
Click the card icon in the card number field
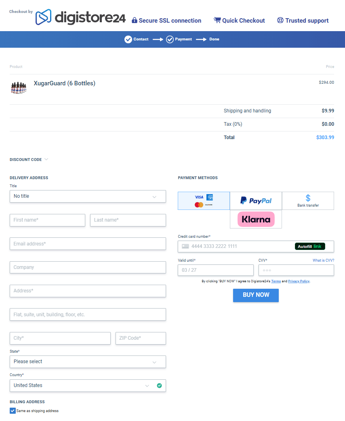coord(185,246)
